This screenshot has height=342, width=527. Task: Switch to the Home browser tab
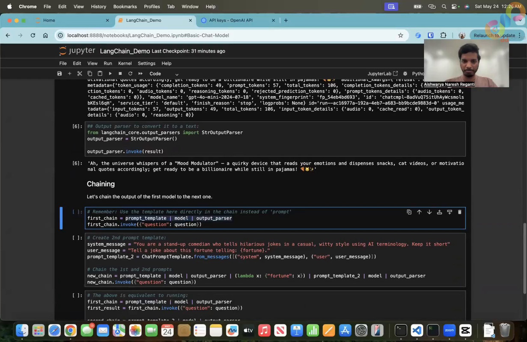coord(72,20)
